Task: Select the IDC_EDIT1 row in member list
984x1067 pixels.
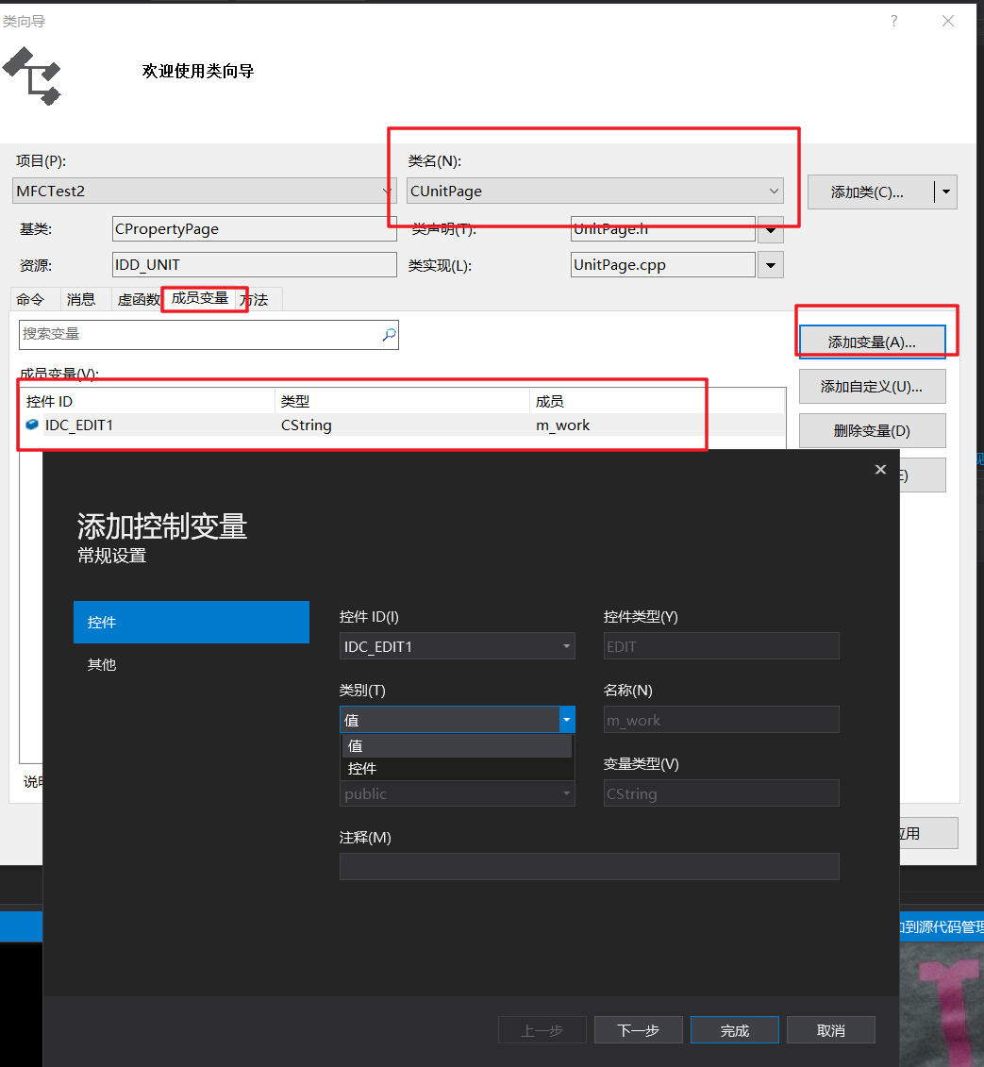Action: tap(403, 425)
